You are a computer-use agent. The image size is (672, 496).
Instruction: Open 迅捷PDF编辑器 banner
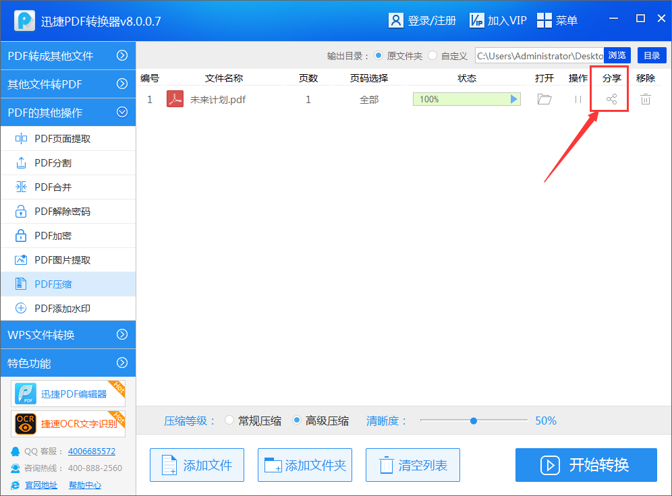[x=68, y=394]
